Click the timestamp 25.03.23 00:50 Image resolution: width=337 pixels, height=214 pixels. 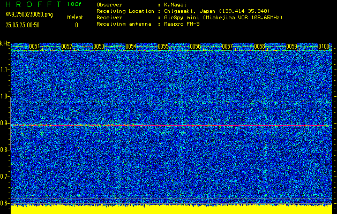tap(23, 25)
